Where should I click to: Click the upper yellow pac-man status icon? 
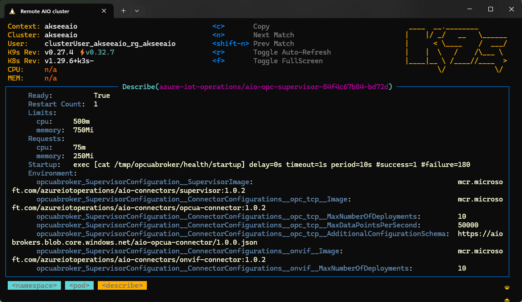point(506,288)
